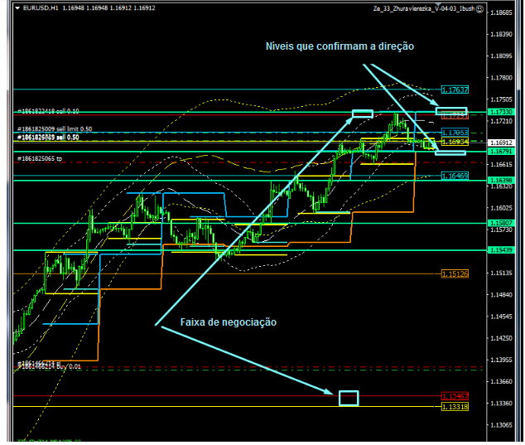525x445 pixels.
Task: Click the 1.17053 level price tag
Action: click(x=455, y=133)
